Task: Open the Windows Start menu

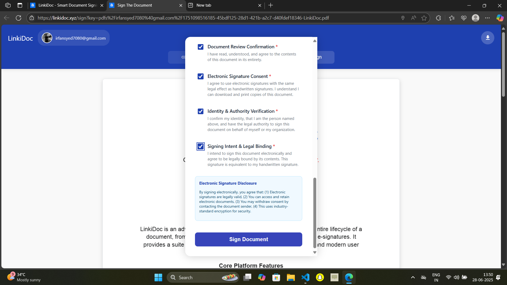Action: tap(158, 277)
